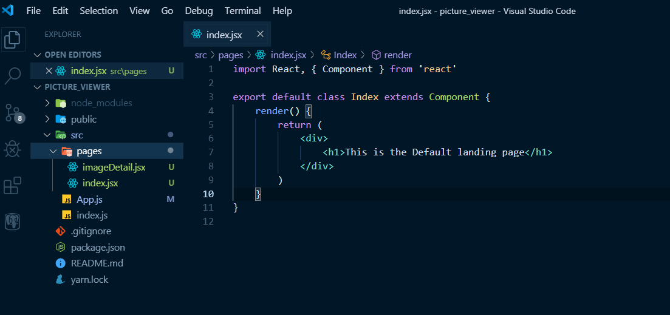The width and height of the screenshot is (670, 315).
Task: Expand the public folder chevron
Action: coord(48,120)
